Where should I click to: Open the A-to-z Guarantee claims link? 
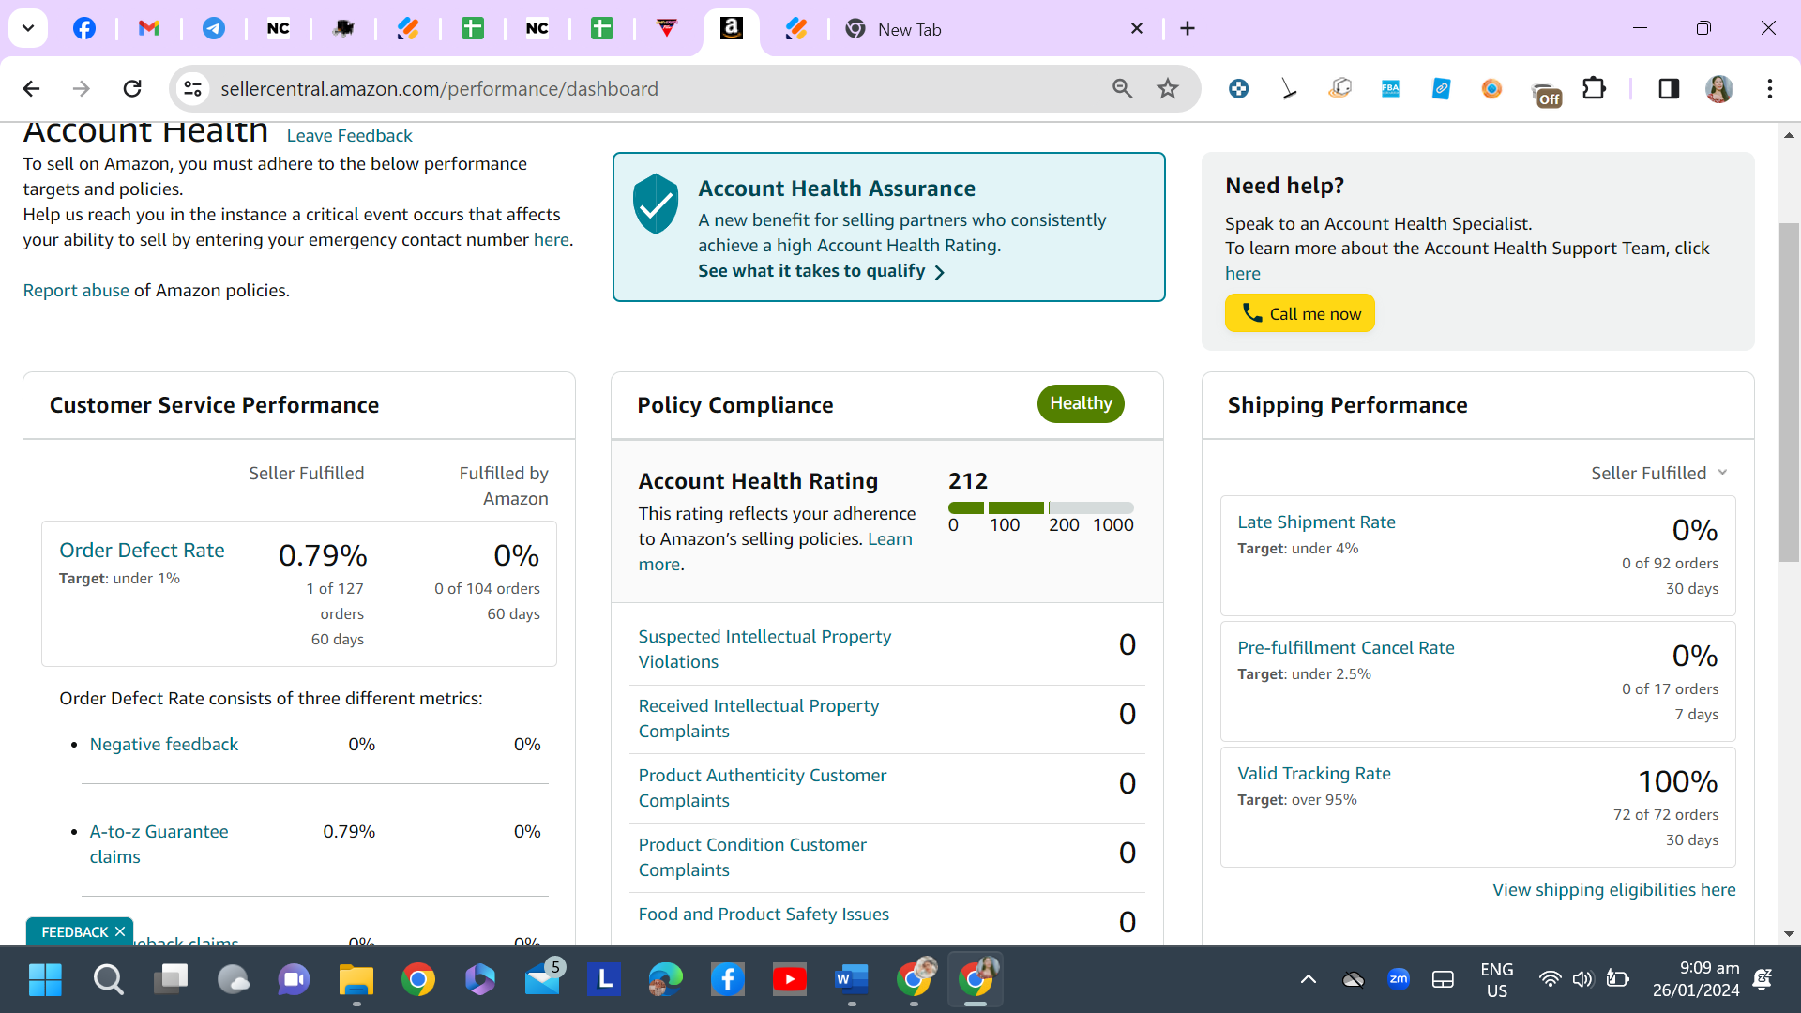[159, 844]
